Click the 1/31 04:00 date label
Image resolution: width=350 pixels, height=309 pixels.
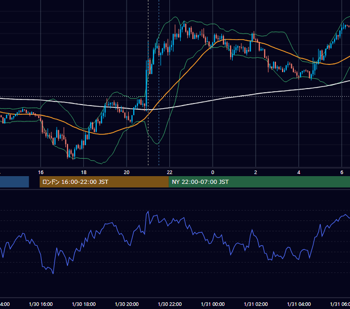[x=299, y=304]
